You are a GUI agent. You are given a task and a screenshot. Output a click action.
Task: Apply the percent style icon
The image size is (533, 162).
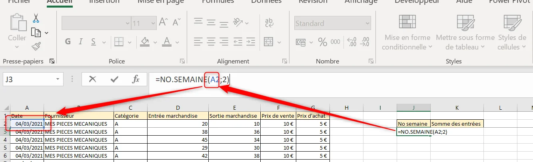(322, 41)
